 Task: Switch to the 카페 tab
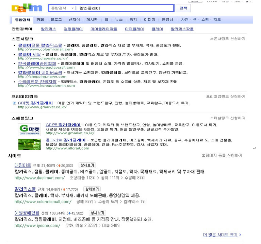pos(40,20)
